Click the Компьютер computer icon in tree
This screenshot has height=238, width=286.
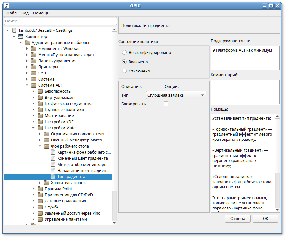pos(21,37)
